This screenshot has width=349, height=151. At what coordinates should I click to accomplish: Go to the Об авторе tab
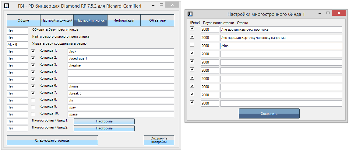(157, 20)
